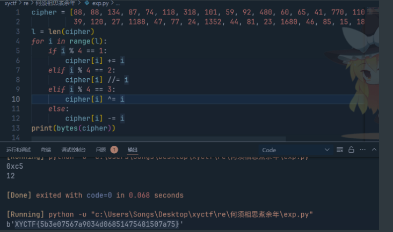Select the 输出 output tab
This screenshot has width=393, height=232.
133,150
